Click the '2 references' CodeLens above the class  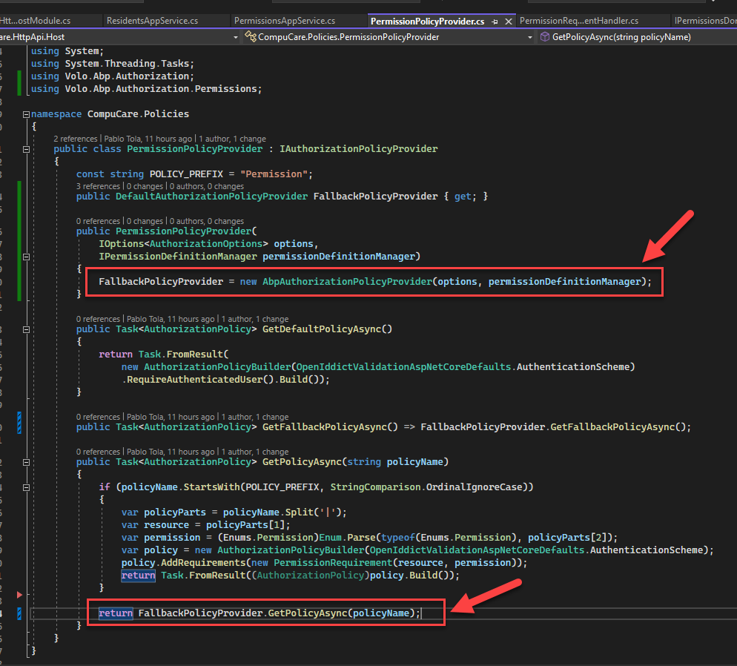tap(75, 139)
